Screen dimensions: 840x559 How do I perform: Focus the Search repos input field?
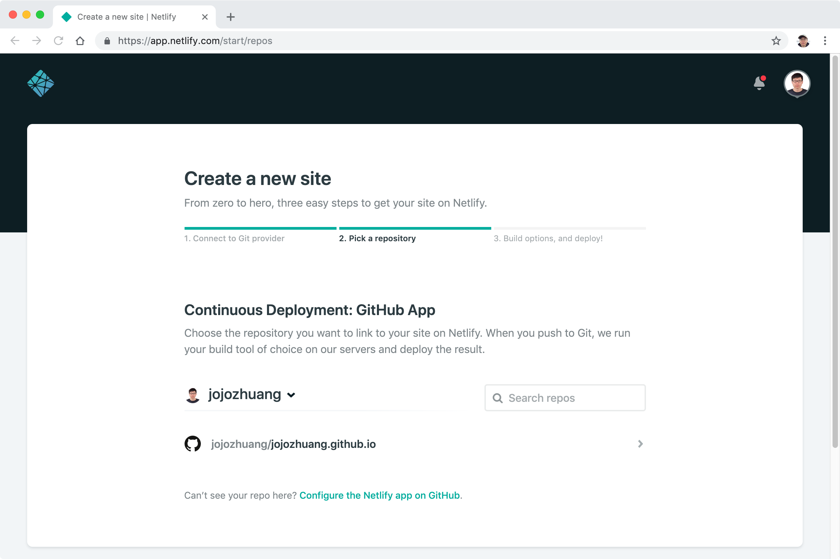565,398
